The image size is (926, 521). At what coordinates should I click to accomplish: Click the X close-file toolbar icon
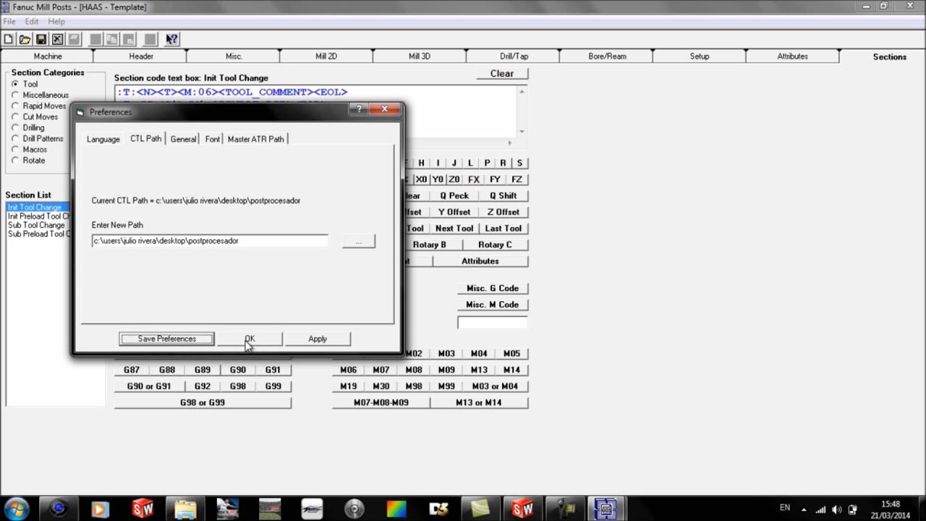coord(57,39)
